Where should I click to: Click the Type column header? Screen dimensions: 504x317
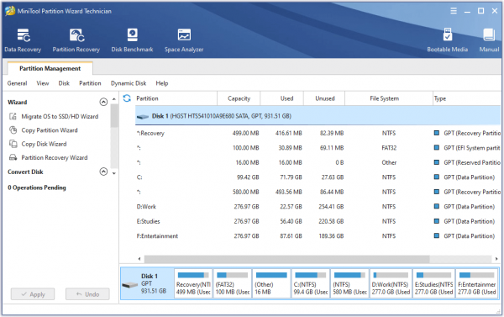(x=467, y=98)
